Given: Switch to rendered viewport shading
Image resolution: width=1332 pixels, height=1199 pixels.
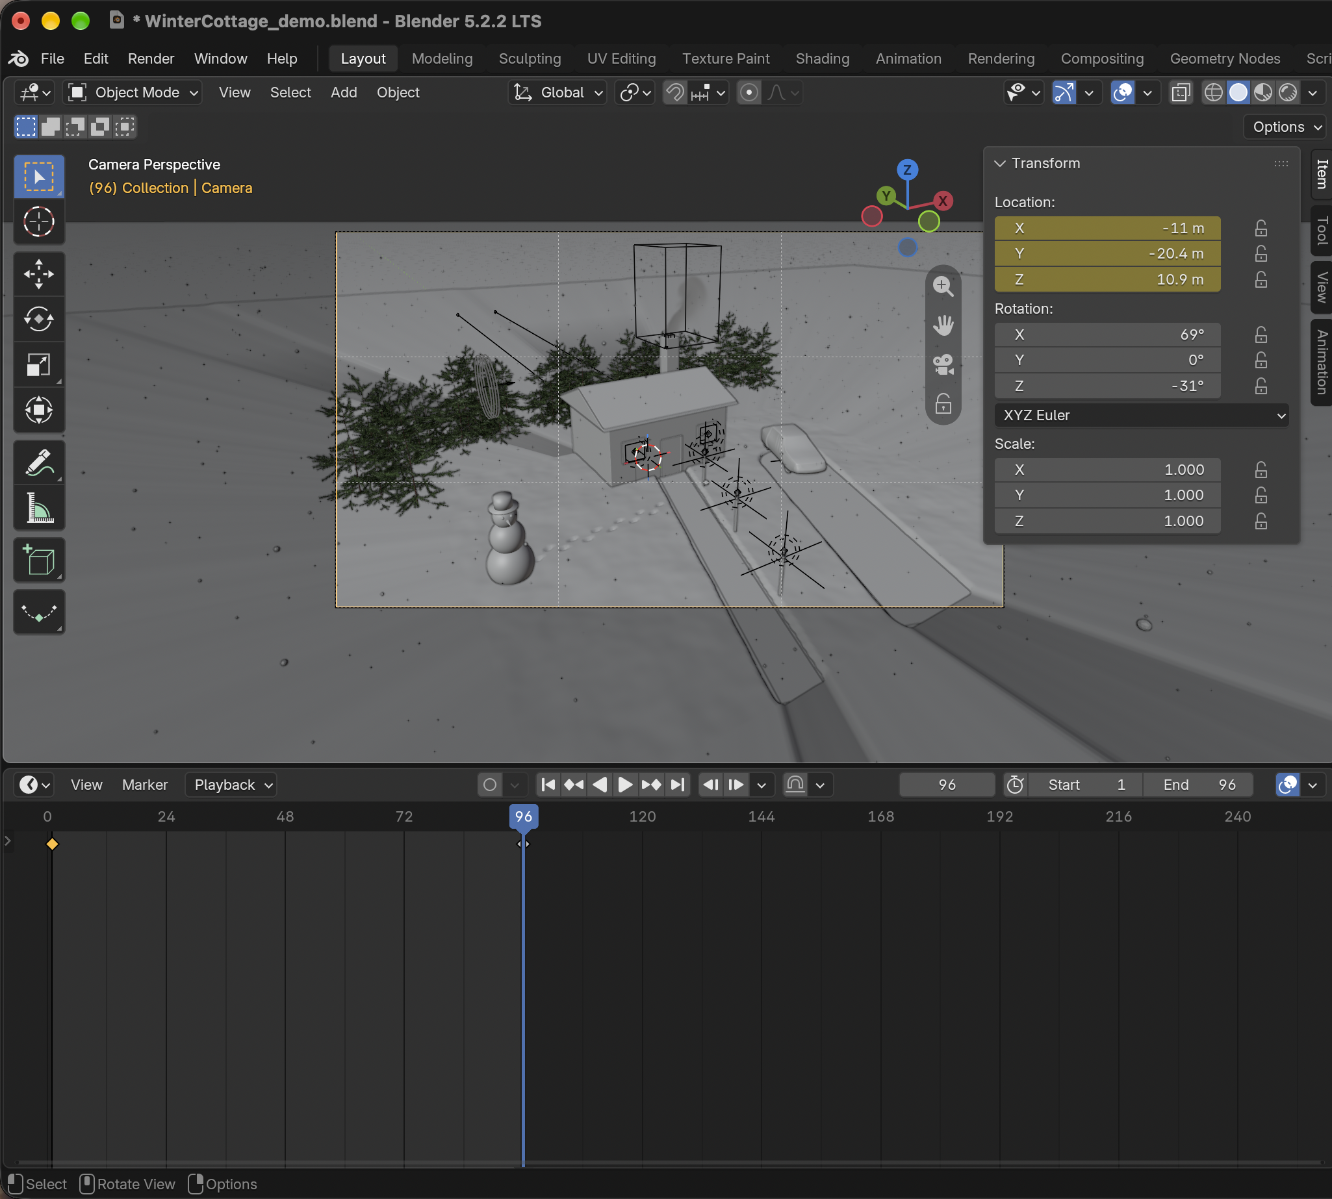Looking at the screenshot, I should [x=1288, y=93].
